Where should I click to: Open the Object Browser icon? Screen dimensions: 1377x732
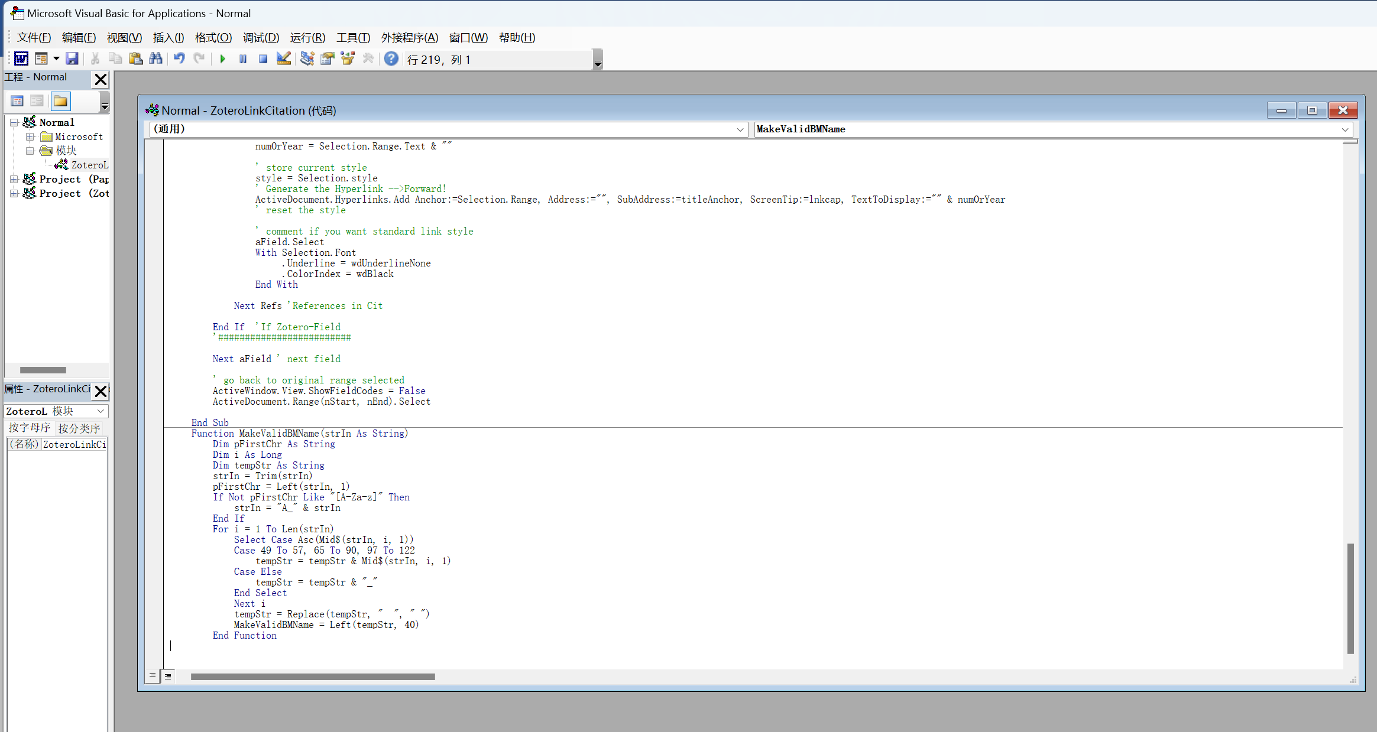point(348,58)
